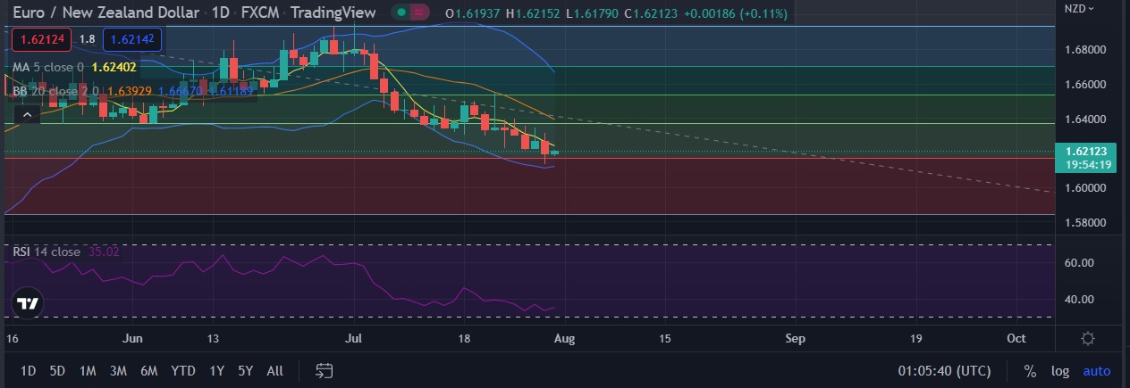
Task: Click the open price value O1.61937
Action: click(473, 12)
